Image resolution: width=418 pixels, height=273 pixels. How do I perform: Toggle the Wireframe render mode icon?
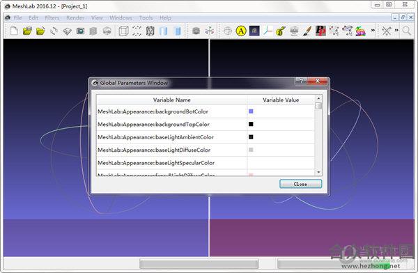(150, 31)
